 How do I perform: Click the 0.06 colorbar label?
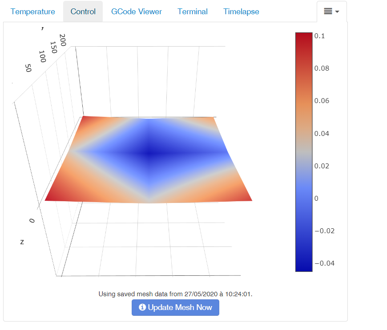pyautogui.click(x=322, y=101)
